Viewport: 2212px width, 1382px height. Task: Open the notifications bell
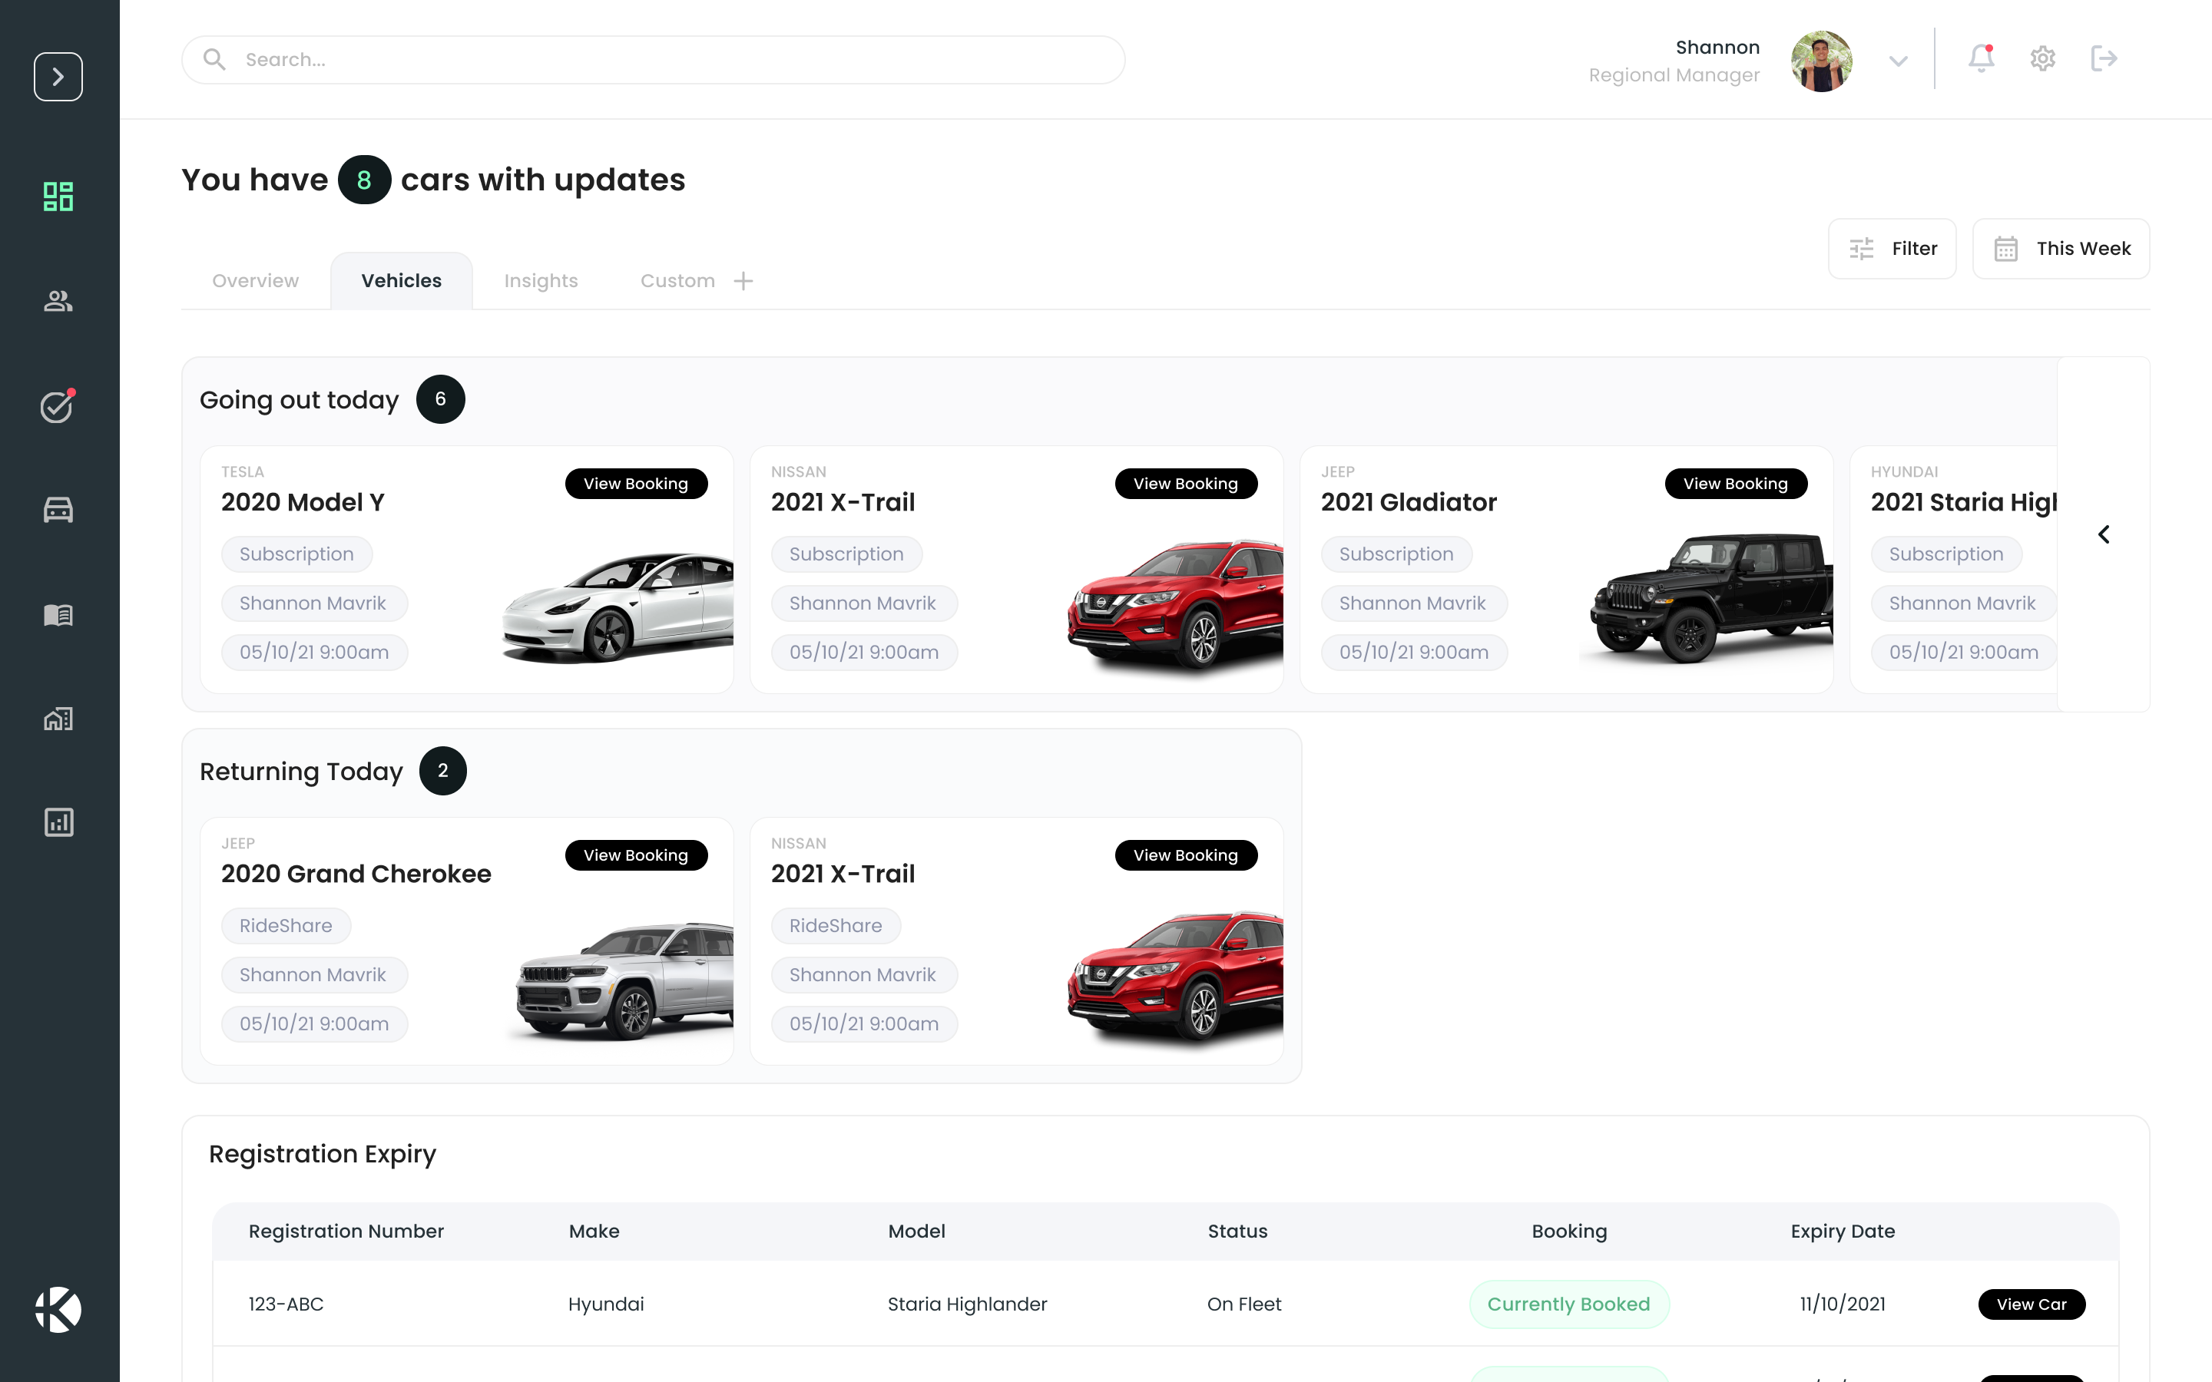click(x=1981, y=58)
